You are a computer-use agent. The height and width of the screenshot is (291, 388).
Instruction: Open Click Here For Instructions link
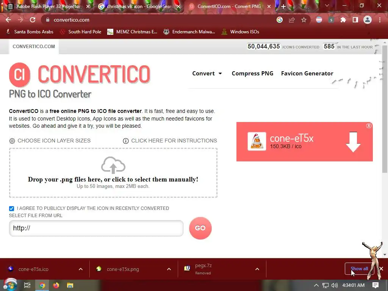click(x=170, y=141)
